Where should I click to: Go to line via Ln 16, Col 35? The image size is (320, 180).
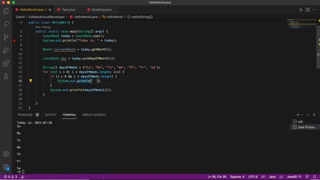tap(216, 176)
